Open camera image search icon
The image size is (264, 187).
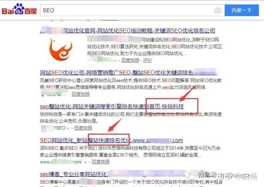pyautogui.click(x=218, y=10)
